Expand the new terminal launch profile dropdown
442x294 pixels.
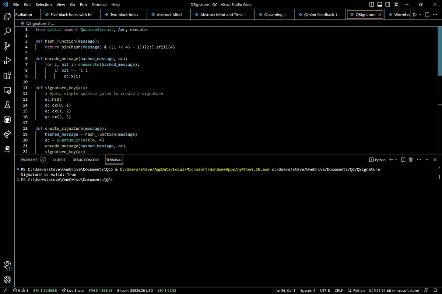[396, 160]
